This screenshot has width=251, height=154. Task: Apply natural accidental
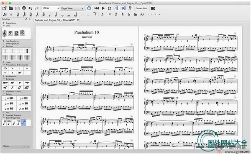click(x=123, y=14)
